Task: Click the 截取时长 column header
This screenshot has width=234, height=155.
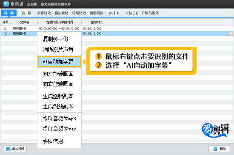Action: [x=97, y=22]
